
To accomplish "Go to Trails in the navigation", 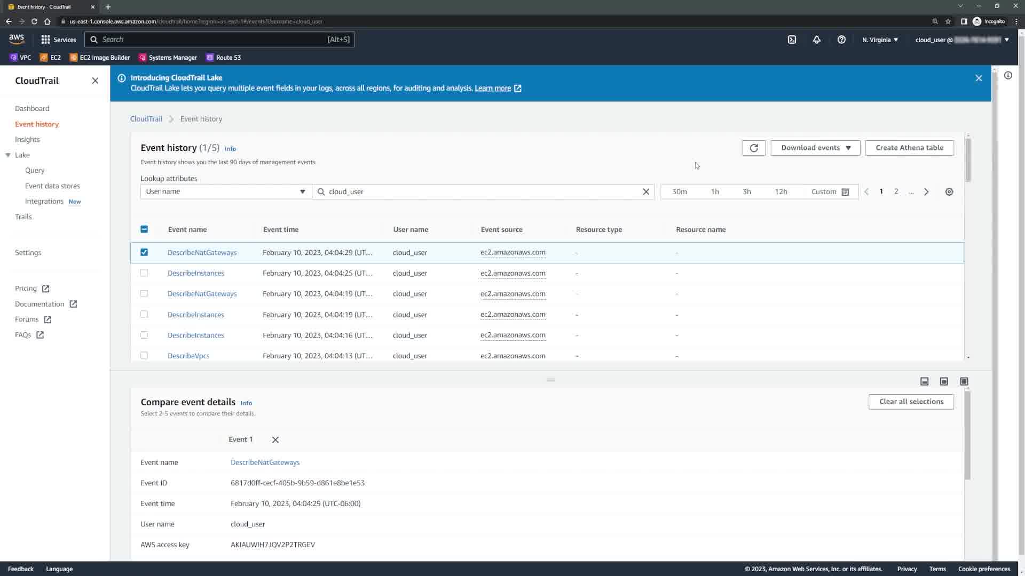I will (23, 217).
